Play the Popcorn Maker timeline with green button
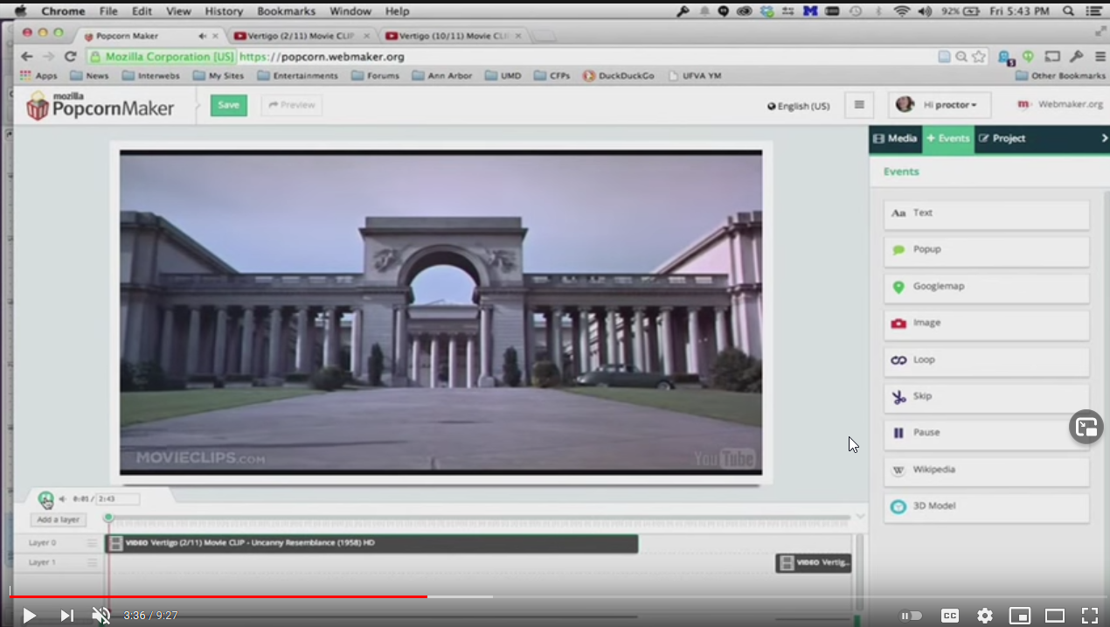The height and width of the screenshot is (627, 1110). pyautogui.click(x=45, y=499)
